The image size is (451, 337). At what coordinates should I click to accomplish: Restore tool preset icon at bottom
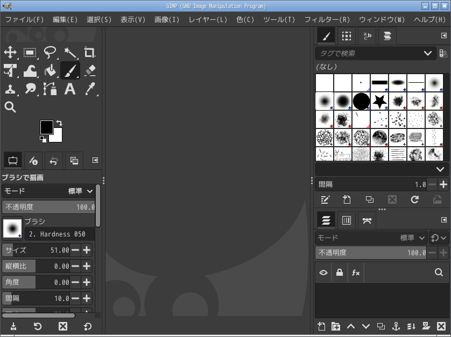point(38,326)
